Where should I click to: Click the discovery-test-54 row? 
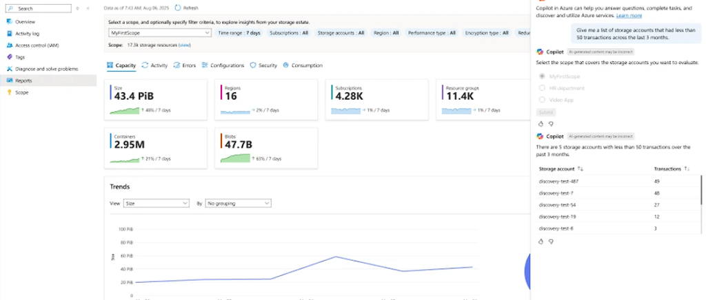point(618,205)
